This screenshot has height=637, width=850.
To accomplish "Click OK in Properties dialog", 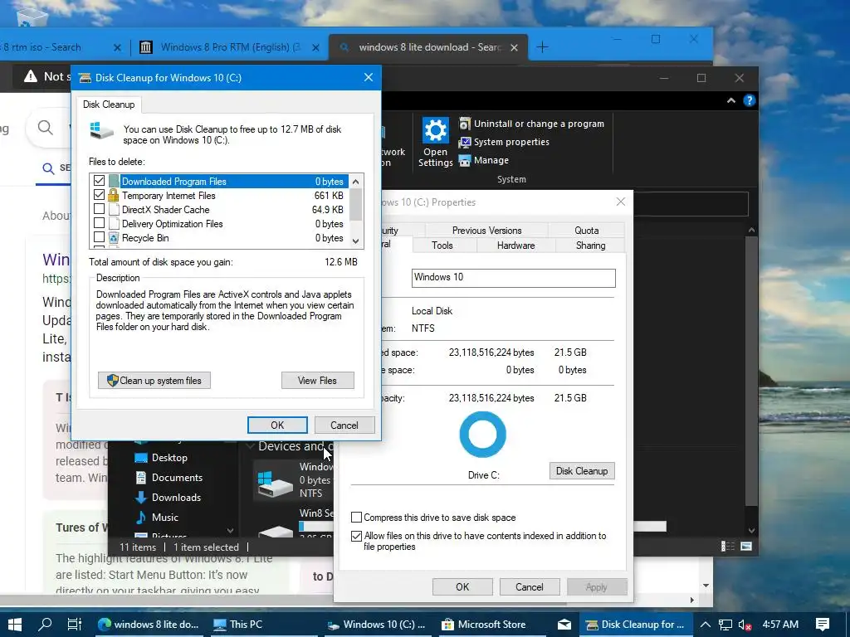I will [462, 586].
